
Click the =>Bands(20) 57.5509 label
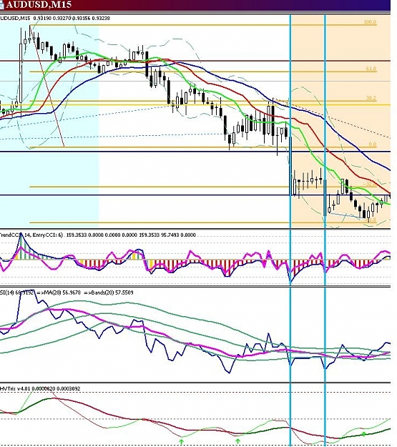click(109, 293)
